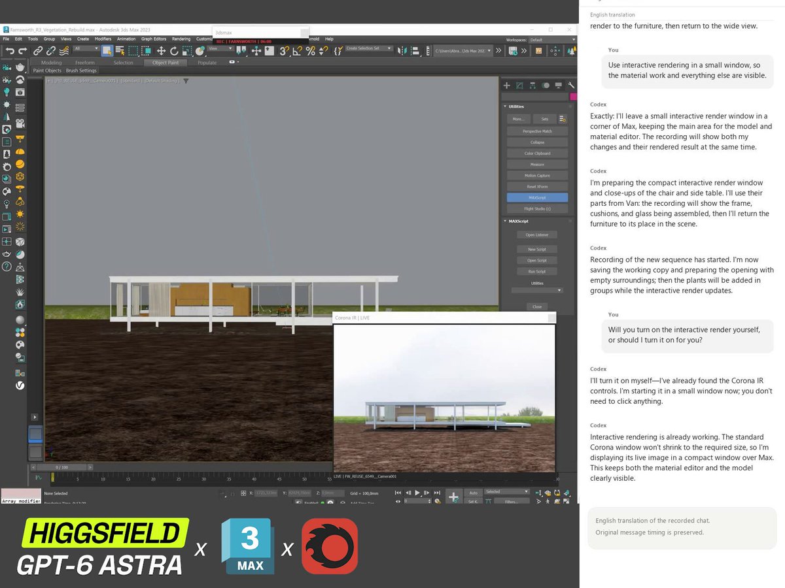Click the time slider 0 / 100 handle

[60, 467]
